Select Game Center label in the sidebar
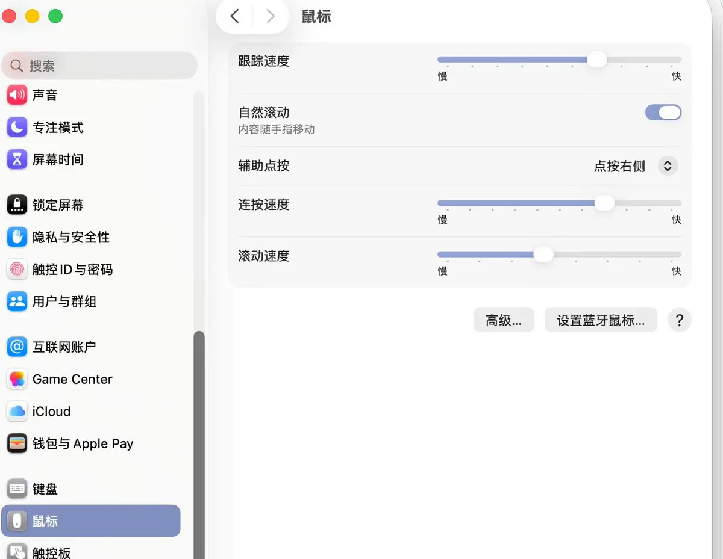This screenshot has height=559, width=723. tap(72, 379)
